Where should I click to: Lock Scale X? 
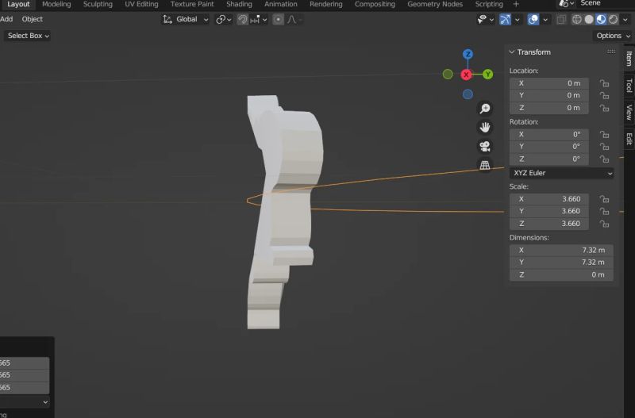pos(604,199)
